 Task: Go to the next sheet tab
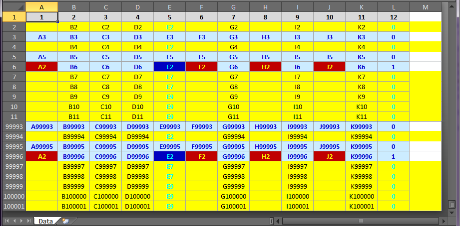click(x=21, y=221)
